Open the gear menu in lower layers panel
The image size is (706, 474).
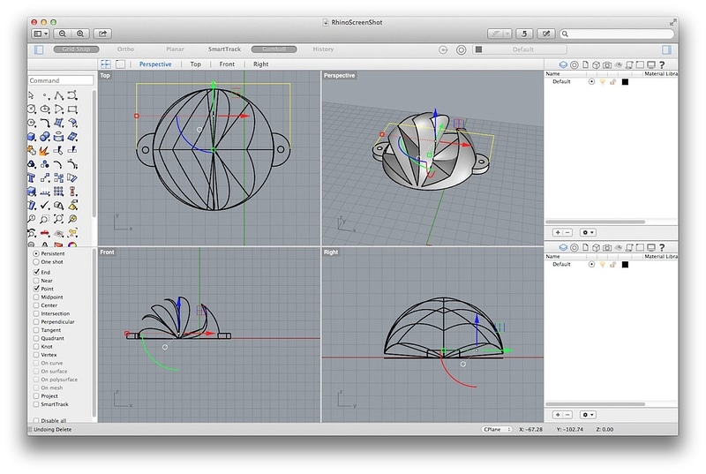pyautogui.click(x=588, y=415)
